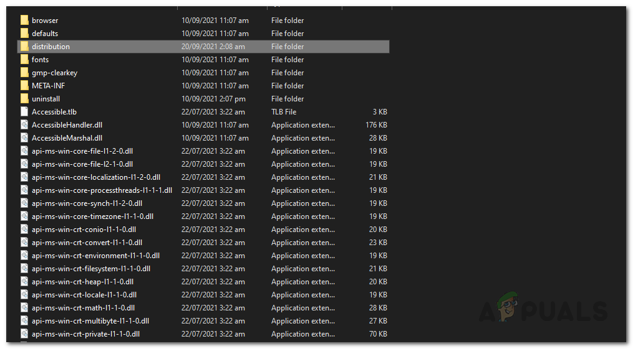Click the 176 KB size cell
The image size is (633, 349).
(376, 125)
